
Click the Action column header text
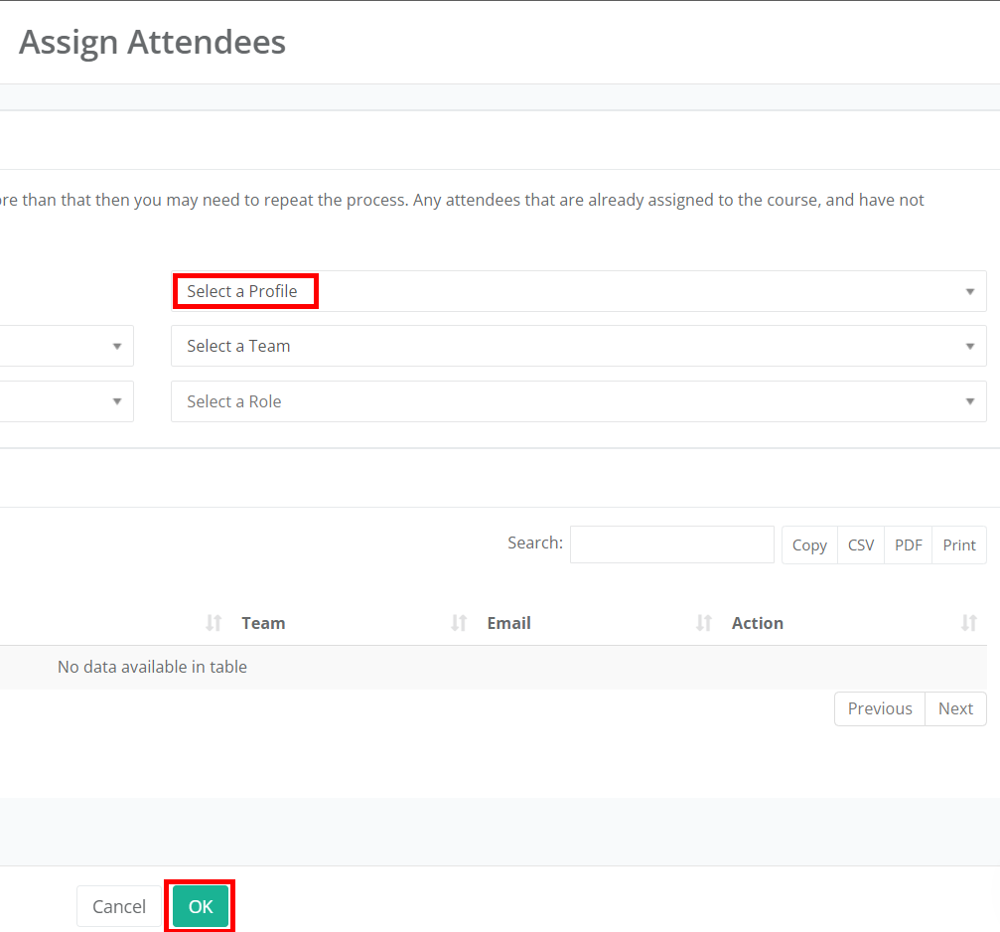[x=758, y=623]
